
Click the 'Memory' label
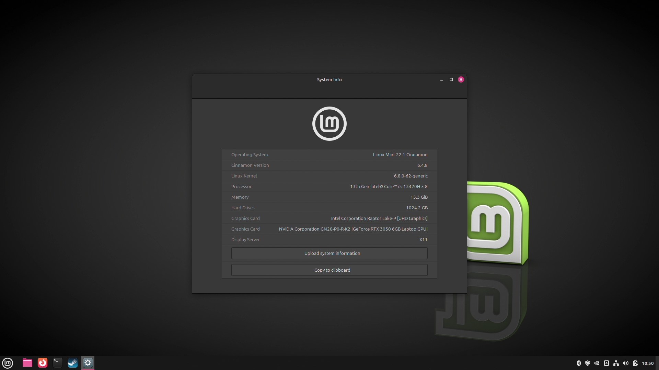pos(240,197)
